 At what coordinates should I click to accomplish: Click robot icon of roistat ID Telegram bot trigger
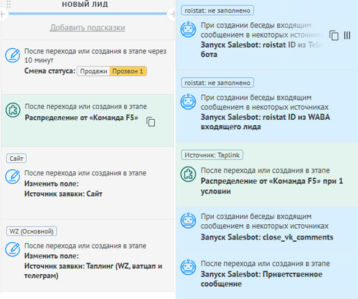[x=188, y=29]
